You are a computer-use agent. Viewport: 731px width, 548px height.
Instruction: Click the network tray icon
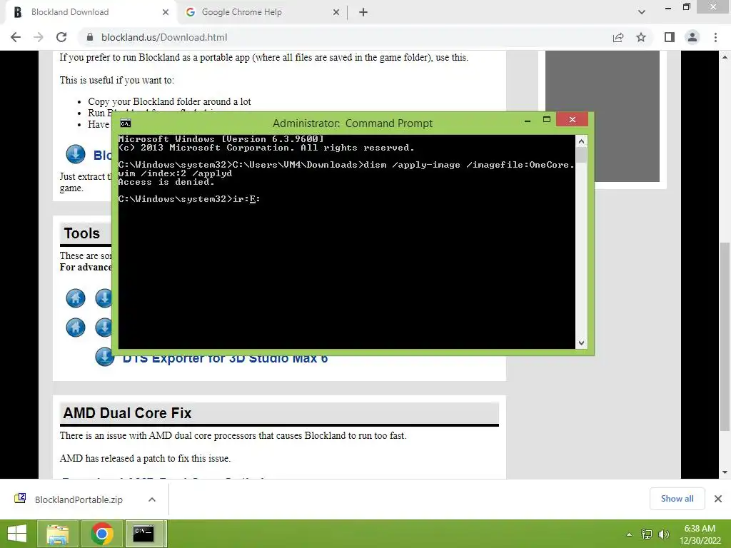[x=647, y=534]
